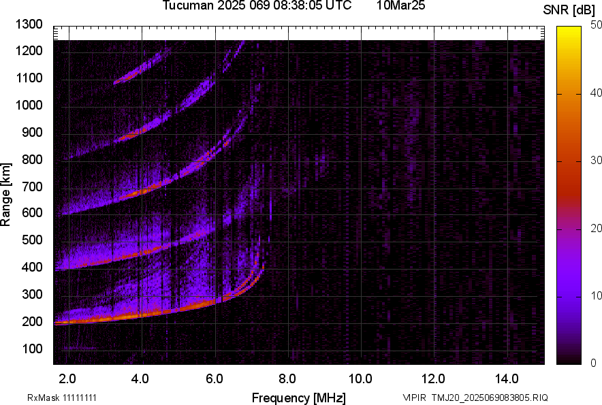This screenshot has width=602, height=405.
Task: Click the 2.0 MHz frequency tick label
Action: click(x=68, y=378)
